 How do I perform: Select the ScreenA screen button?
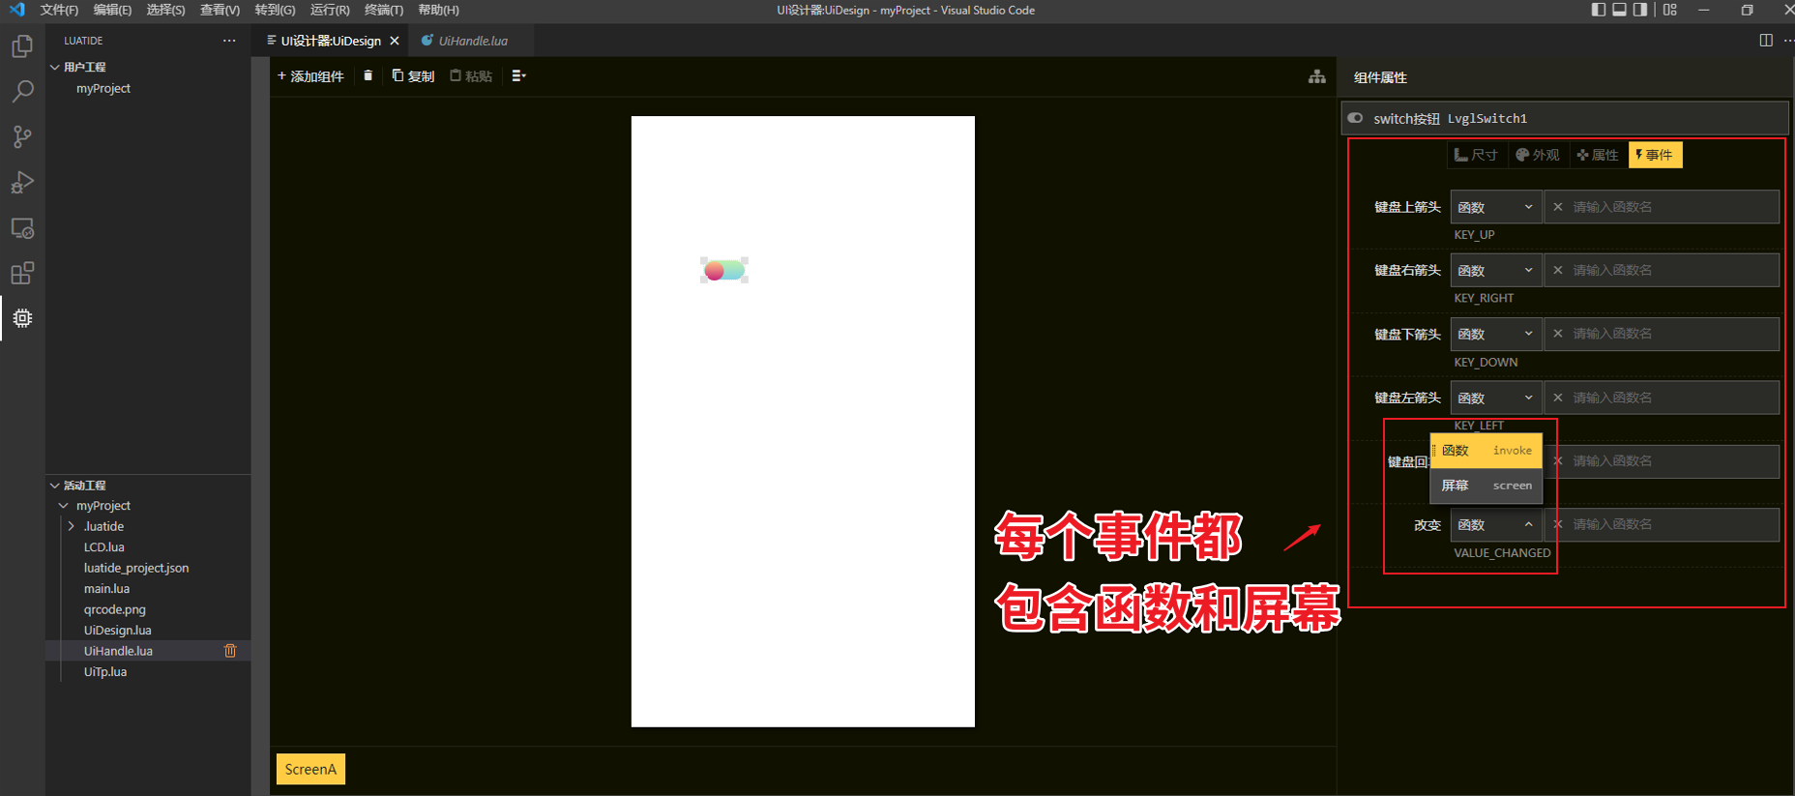pyautogui.click(x=310, y=769)
